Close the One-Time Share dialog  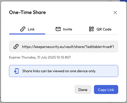115,12
